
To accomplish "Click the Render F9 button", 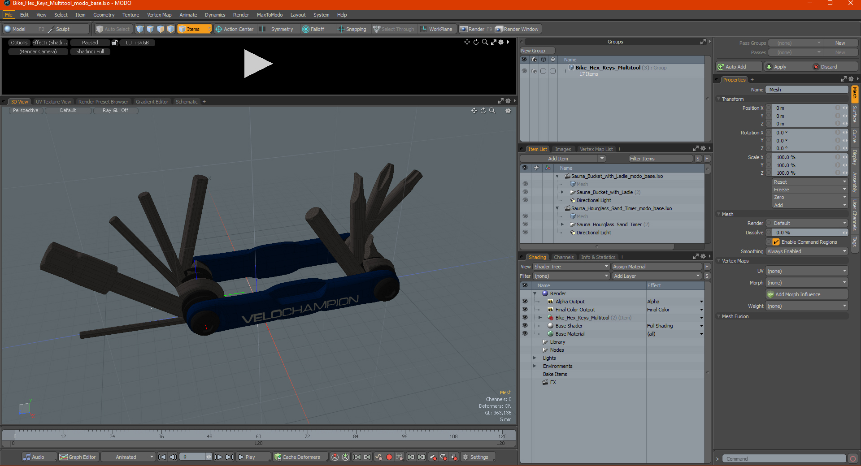I will tap(476, 29).
